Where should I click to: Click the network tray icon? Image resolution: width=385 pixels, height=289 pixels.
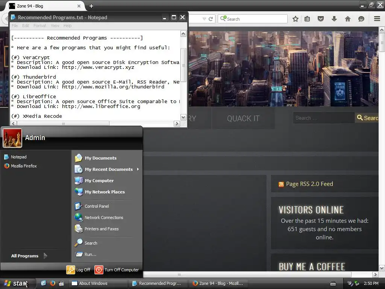point(356,283)
